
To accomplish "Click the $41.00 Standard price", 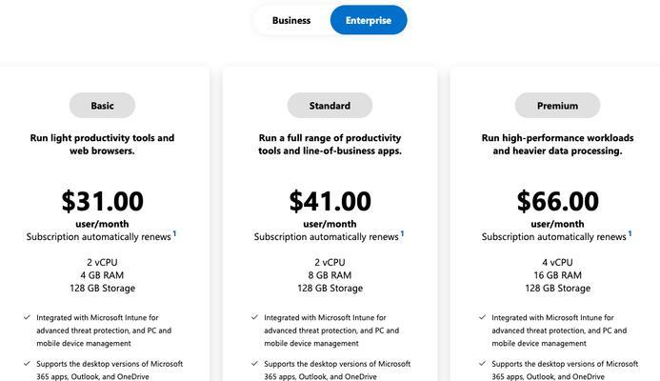I will tap(330, 201).
